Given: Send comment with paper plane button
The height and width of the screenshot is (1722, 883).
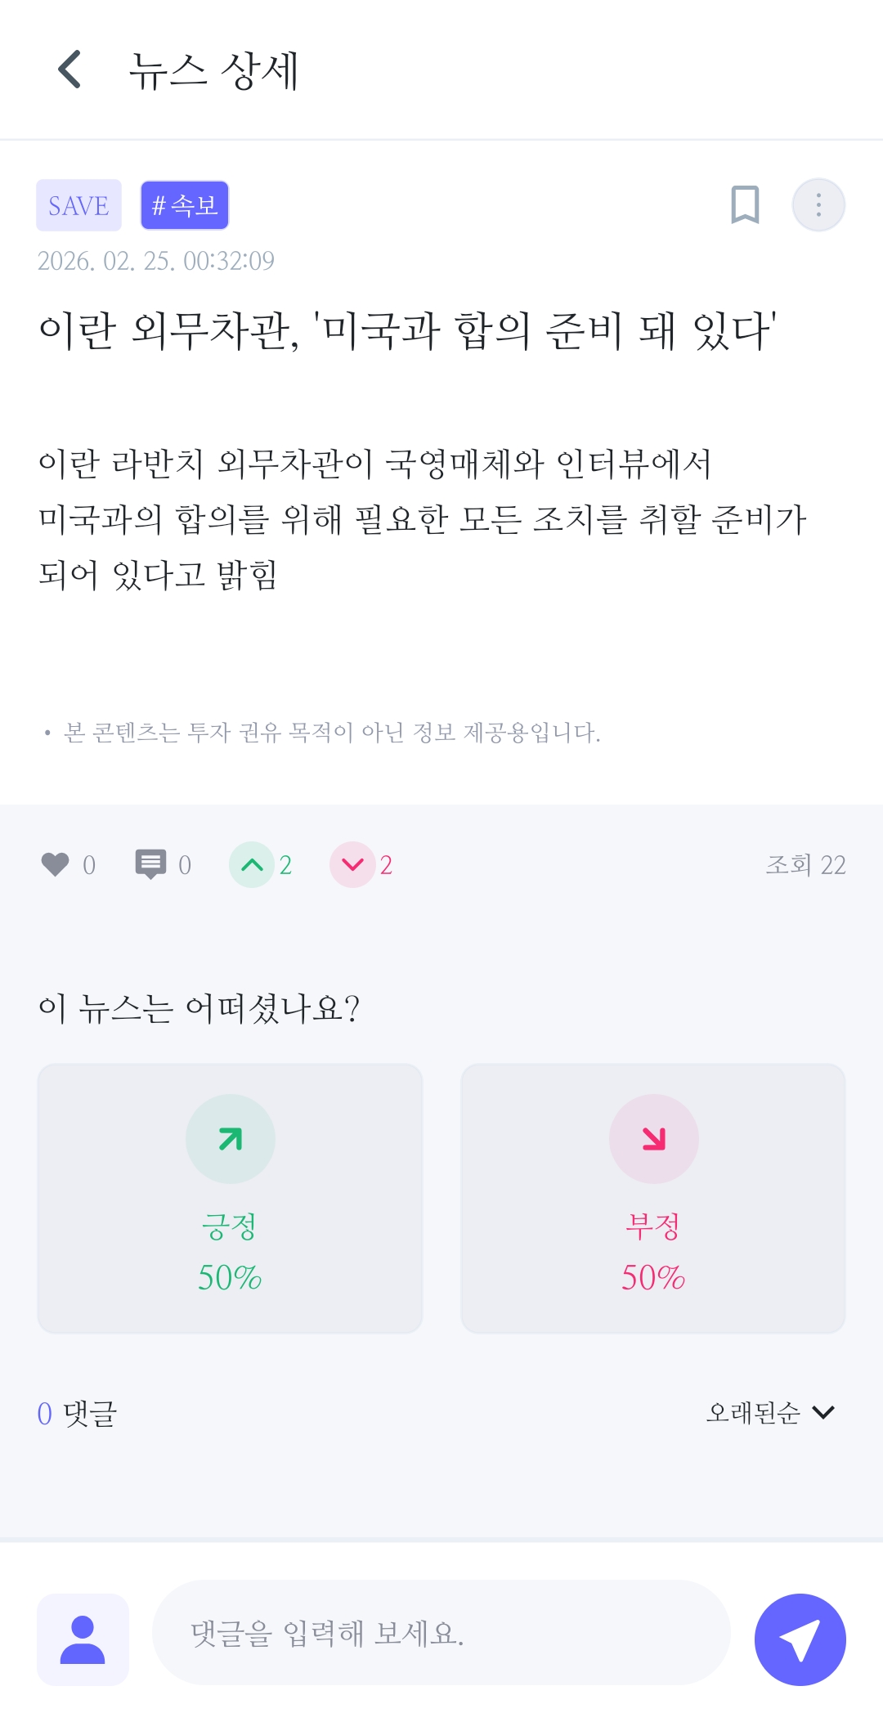Looking at the screenshot, I should [800, 1639].
